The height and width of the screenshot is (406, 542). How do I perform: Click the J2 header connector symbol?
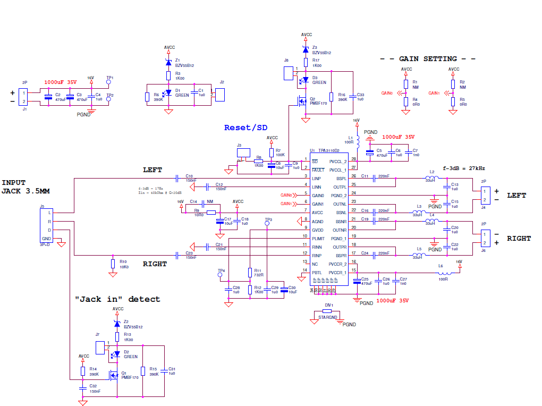point(220,95)
